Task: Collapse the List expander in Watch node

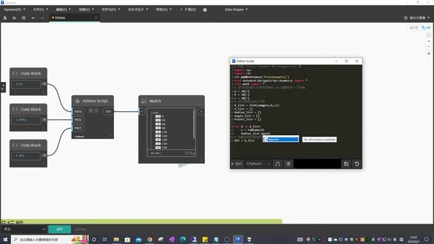Action: [x=155, y=113]
